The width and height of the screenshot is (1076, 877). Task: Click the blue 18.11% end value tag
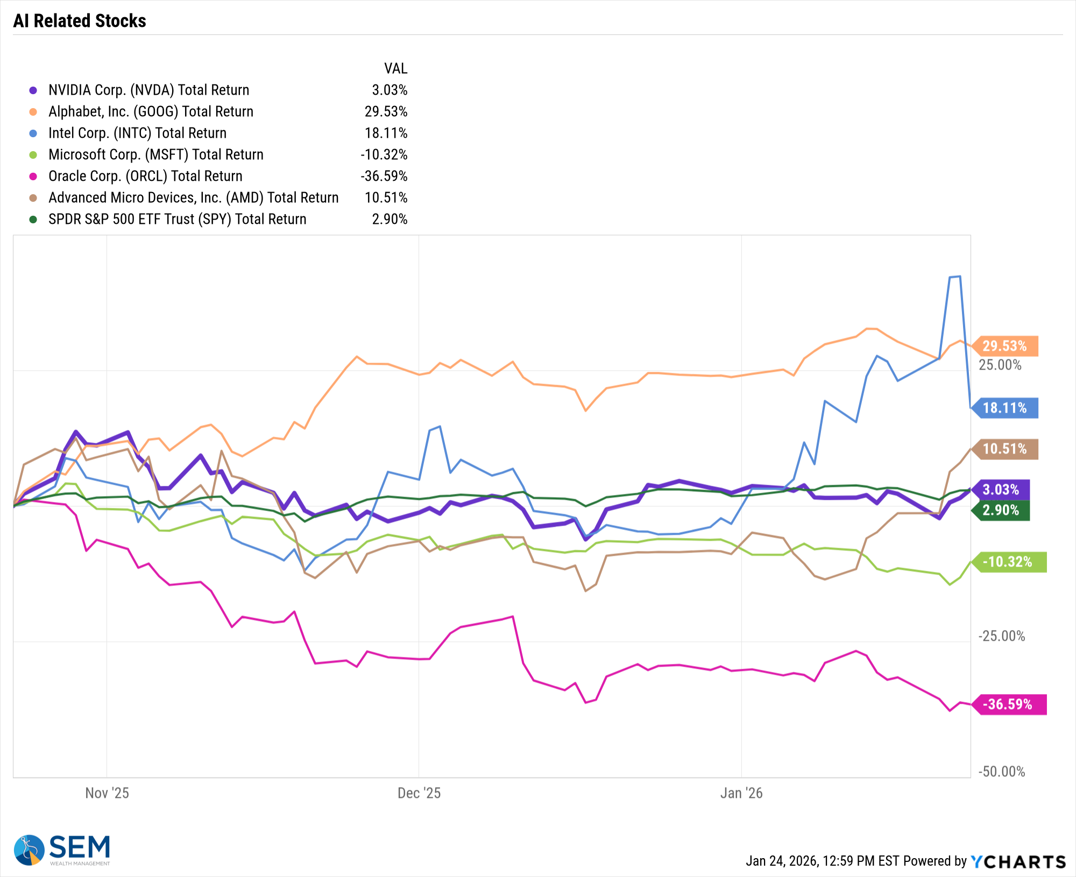point(1006,408)
